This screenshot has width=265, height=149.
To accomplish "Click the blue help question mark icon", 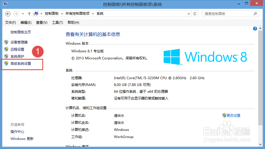I will point(255,29).
